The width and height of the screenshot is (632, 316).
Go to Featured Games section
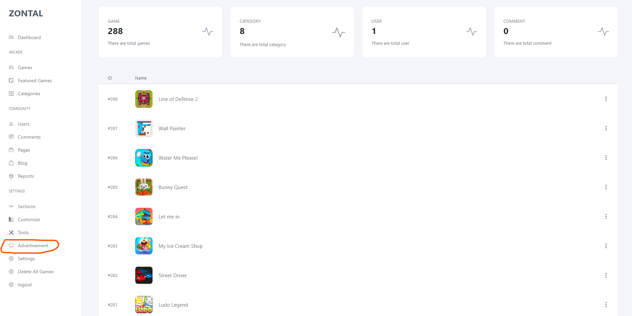point(35,81)
